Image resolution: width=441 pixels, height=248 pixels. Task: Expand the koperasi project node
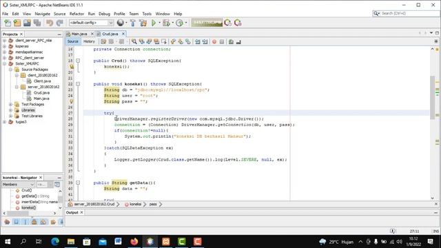tap(4, 46)
